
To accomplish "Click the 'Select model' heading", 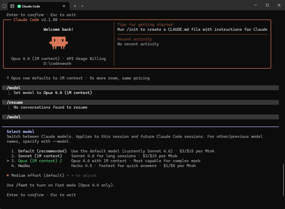I will click(21, 132).
